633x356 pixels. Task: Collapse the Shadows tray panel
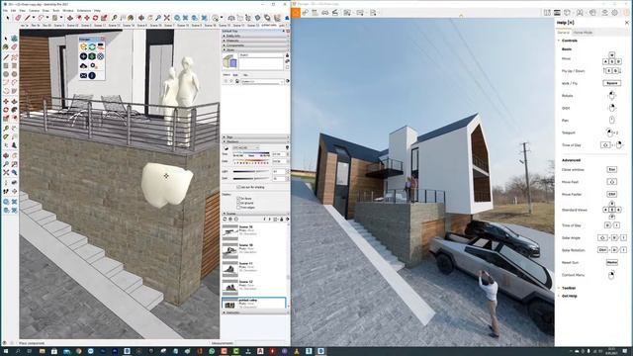pyautogui.click(x=255, y=141)
